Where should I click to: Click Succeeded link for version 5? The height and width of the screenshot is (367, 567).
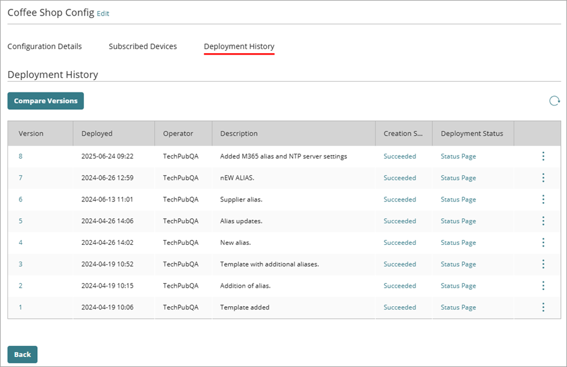tap(400, 221)
